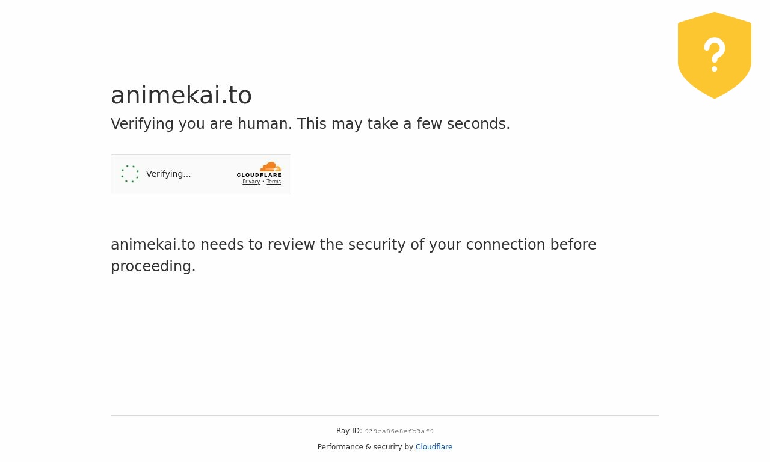Click the "Verifying..." status label
Image resolution: width=770 pixels, height=462 pixels.
pos(168,174)
